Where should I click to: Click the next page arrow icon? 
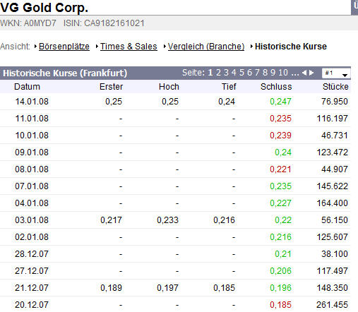[x=311, y=73]
